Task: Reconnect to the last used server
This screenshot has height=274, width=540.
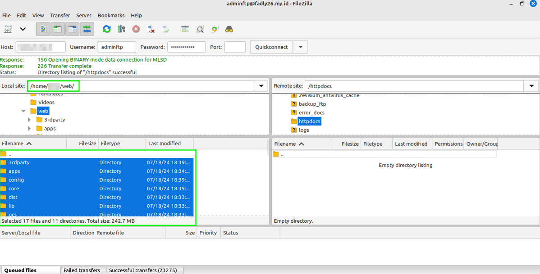Action: click(x=165, y=29)
